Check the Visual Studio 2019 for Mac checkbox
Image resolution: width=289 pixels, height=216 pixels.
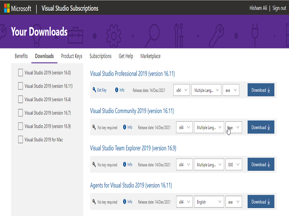pyautogui.click(x=20, y=140)
